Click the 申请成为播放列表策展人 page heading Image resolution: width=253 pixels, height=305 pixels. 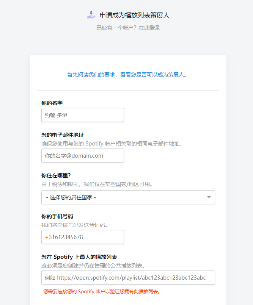pyautogui.click(x=134, y=15)
